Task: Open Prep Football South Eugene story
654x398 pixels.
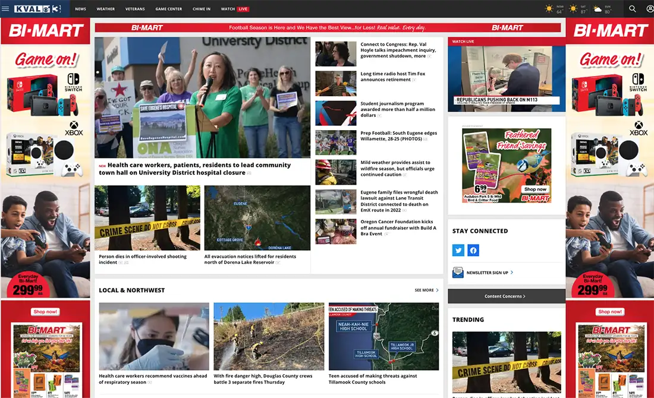Action: click(399, 136)
